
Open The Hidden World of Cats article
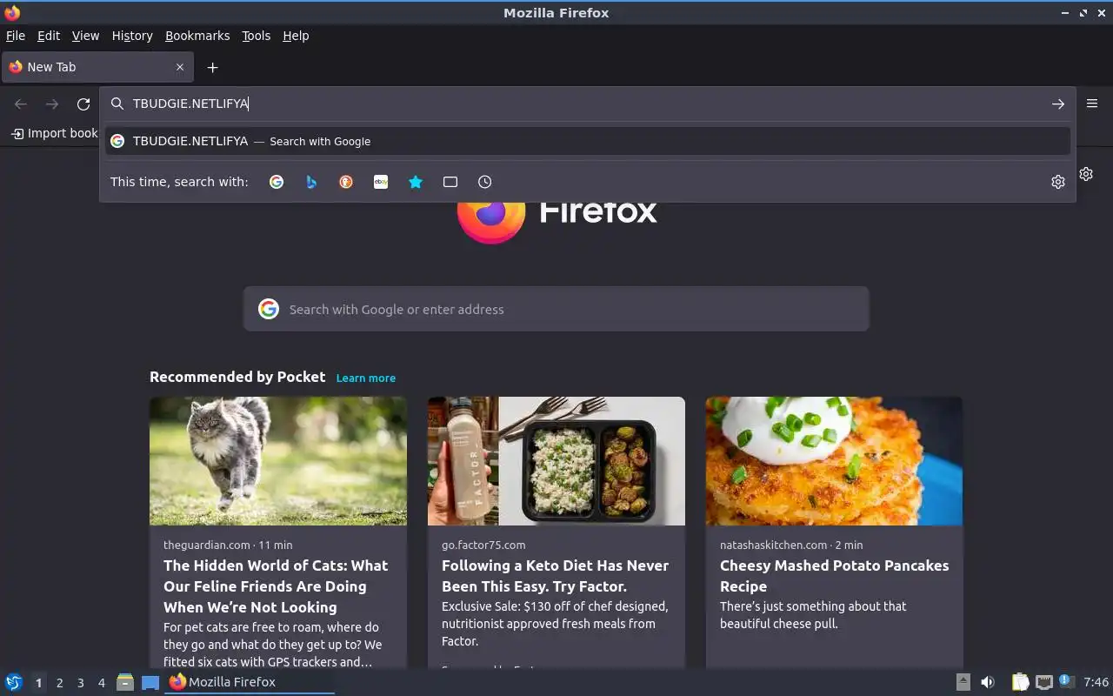[x=276, y=586]
